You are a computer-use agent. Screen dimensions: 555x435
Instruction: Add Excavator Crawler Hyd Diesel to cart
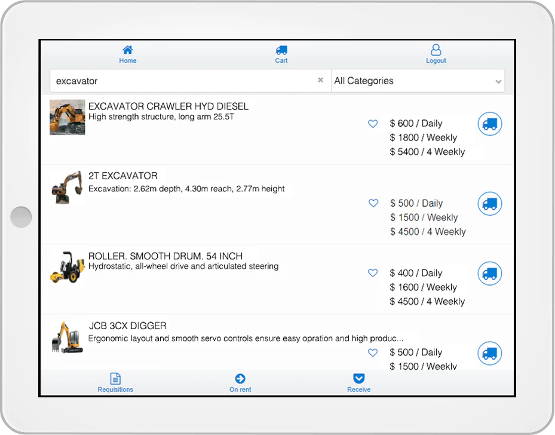coord(490,124)
